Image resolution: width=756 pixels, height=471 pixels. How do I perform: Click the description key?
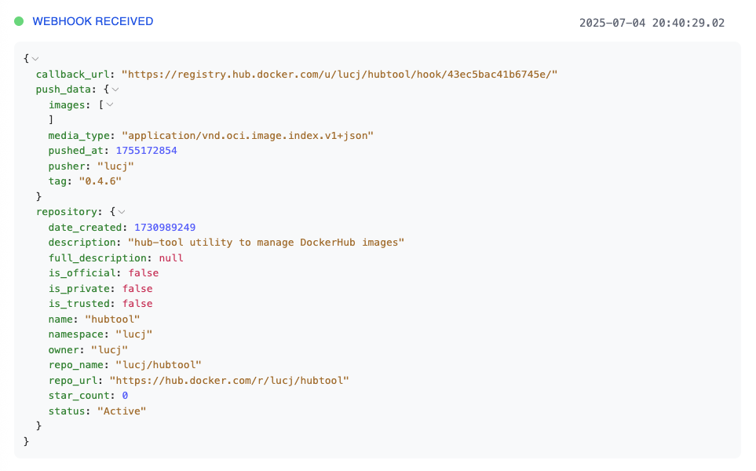click(x=82, y=243)
